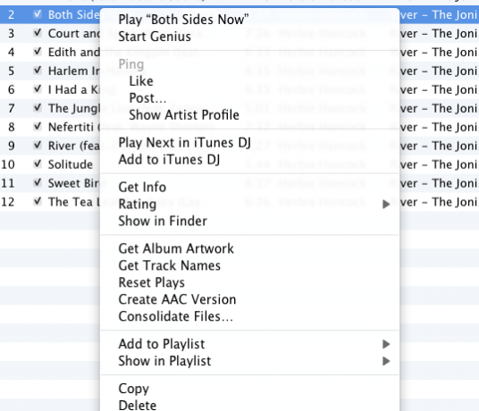Viewport: 479px width, 411px height.
Task: Click track number 10
Action: [x=8, y=164]
